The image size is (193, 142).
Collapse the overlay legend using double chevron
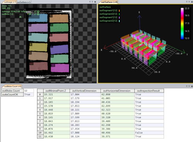20,17
